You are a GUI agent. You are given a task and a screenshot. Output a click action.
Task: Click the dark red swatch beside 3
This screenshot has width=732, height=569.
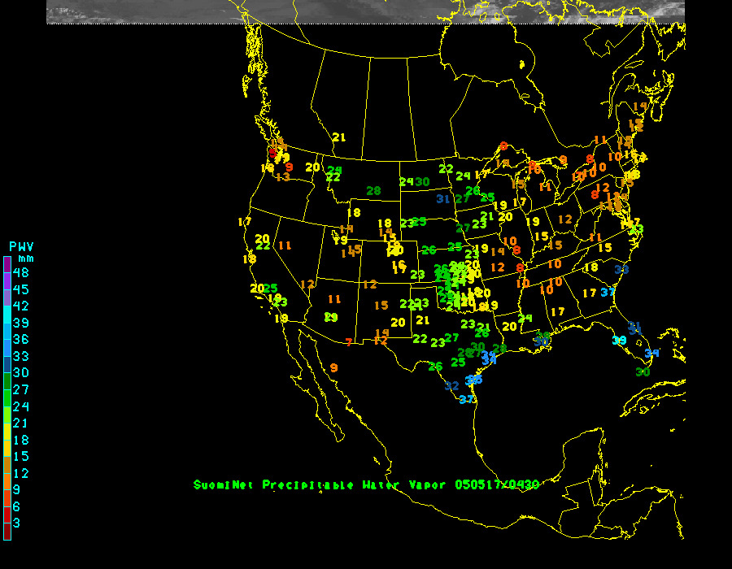(7, 532)
